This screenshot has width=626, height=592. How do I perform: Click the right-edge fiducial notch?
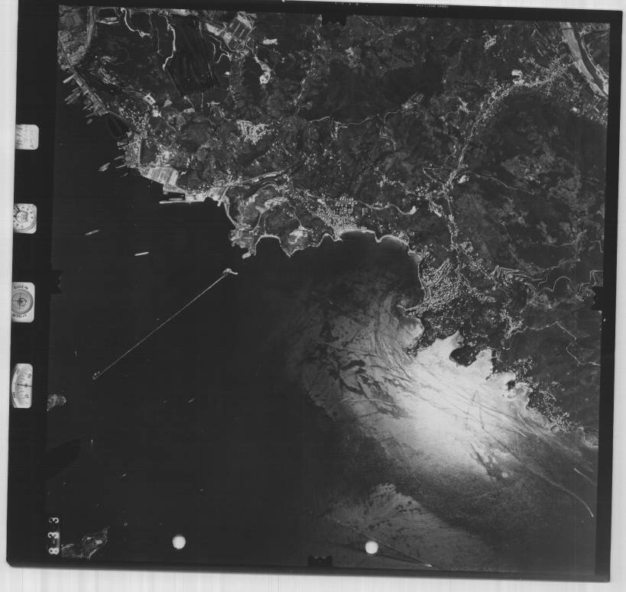coord(598,299)
